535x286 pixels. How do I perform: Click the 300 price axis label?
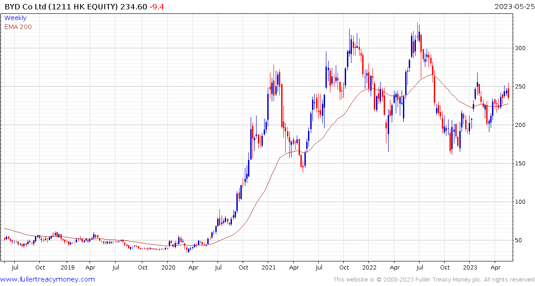519,48
